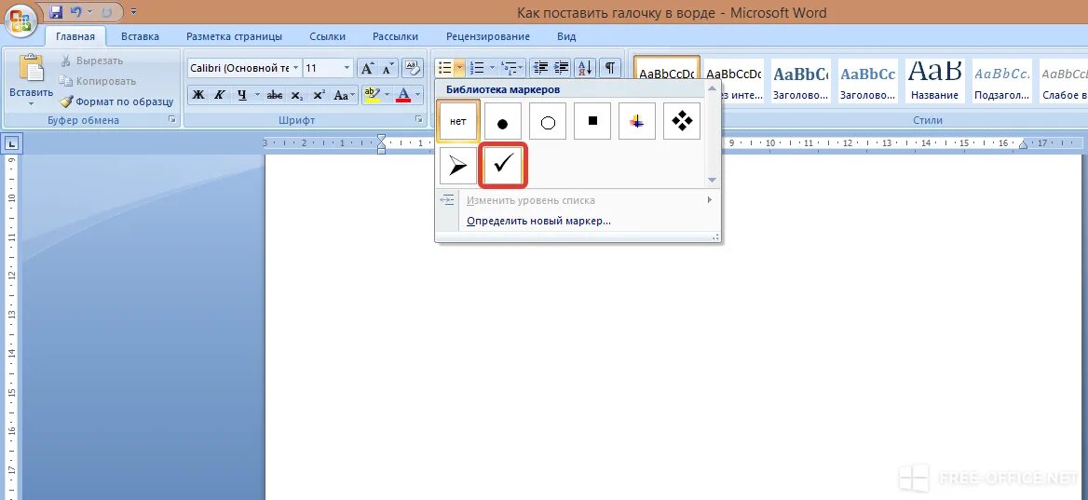Open the Вид ribbon tab
The image size is (1088, 500).
coord(566,36)
